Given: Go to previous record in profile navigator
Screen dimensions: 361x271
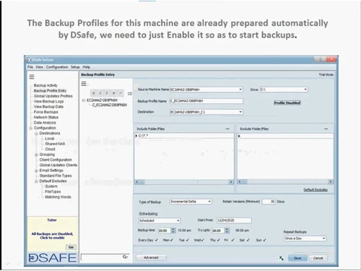Looking at the screenshot, I should pyautogui.click(x=100, y=93).
